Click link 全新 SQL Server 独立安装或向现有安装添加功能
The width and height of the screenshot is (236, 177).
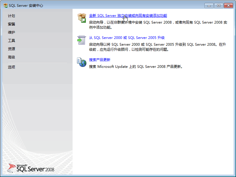128,16
